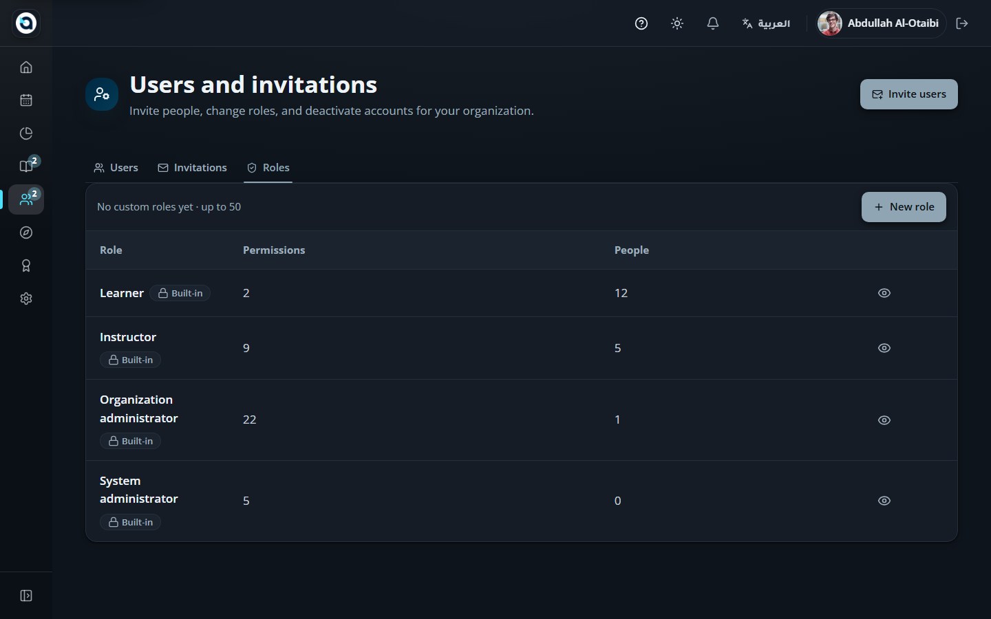
Task: Switch language to العربية
Action: coord(766,23)
